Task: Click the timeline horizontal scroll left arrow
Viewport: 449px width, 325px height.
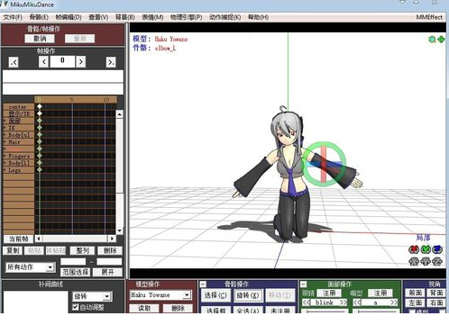Action: click(x=39, y=239)
